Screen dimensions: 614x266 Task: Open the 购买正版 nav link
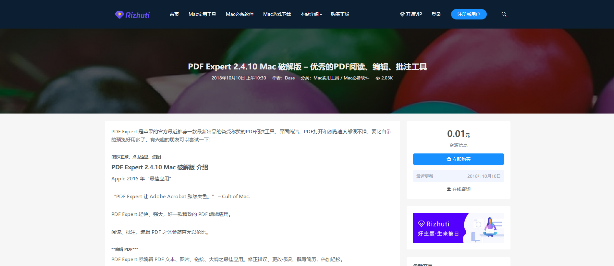340,14
